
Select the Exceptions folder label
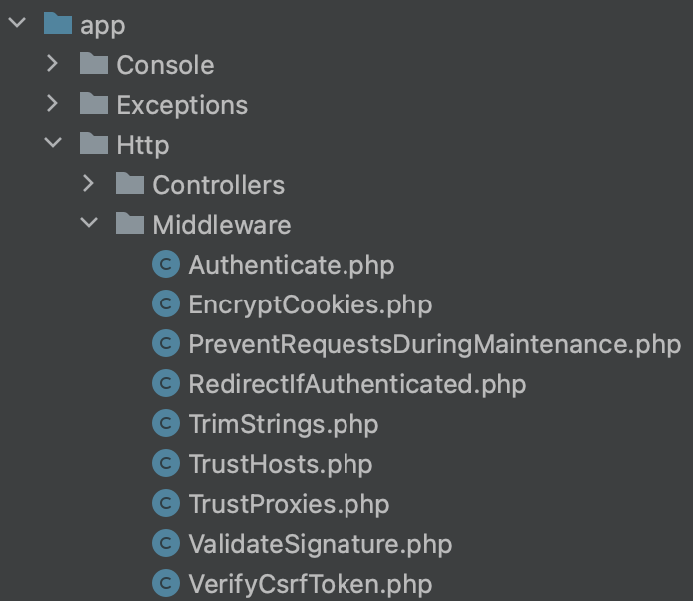[x=182, y=105]
